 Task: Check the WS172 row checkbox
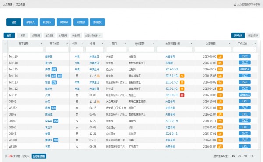coord(5,108)
